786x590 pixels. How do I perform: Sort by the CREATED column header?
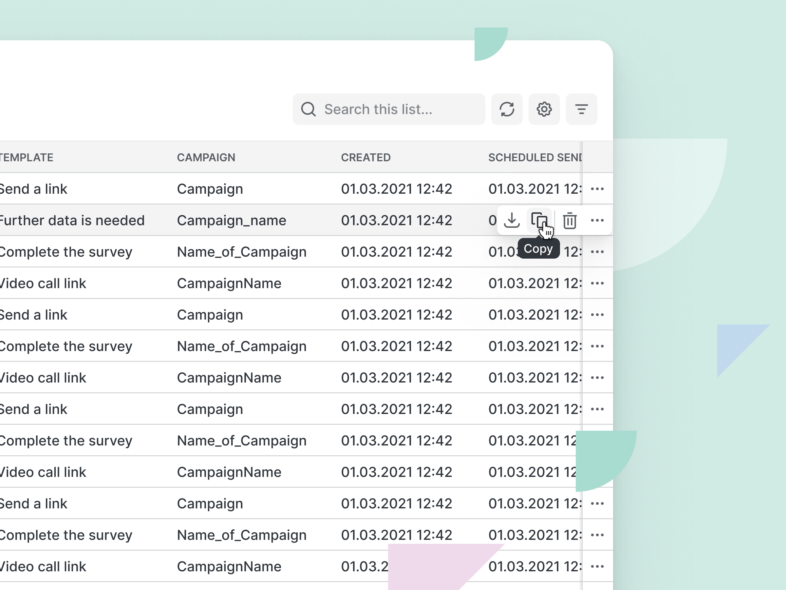coord(365,158)
